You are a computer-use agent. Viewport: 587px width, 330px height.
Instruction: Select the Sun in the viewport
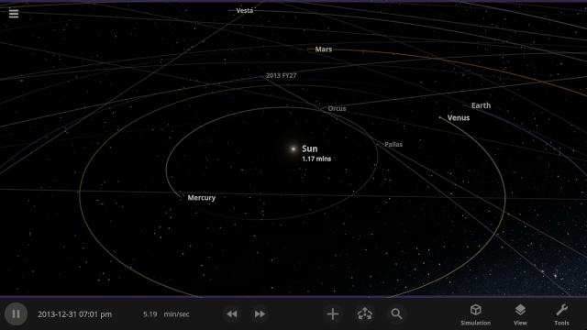pos(293,148)
